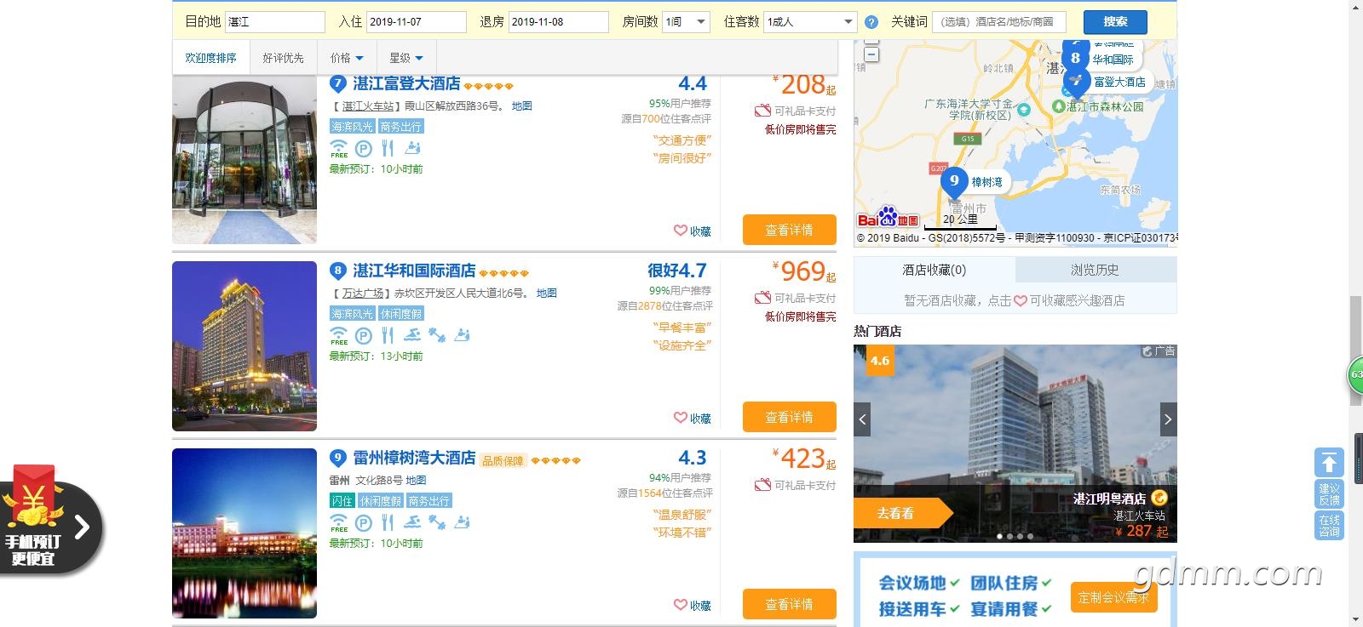Click free WiFi icon for 湛江华和国际酒店
Image resolution: width=1363 pixels, height=627 pixels.
coord(339,337)
